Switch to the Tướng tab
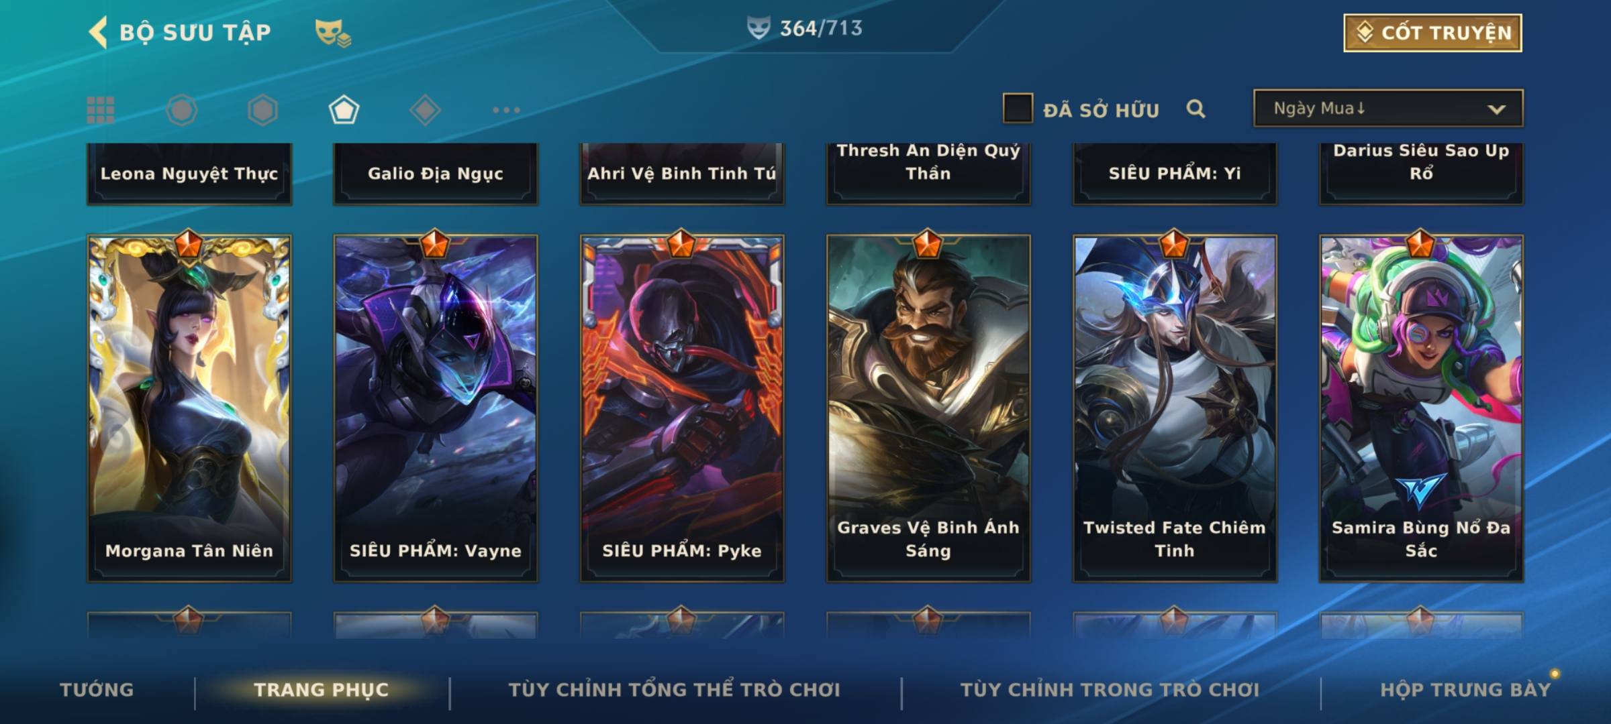 97,689
